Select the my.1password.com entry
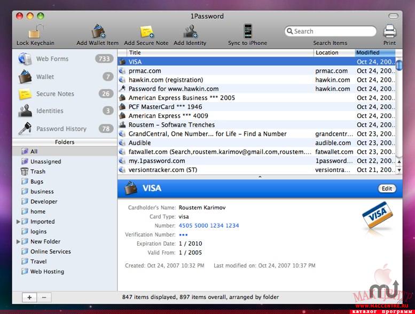 pyautogui.click(x=256, y=161)
